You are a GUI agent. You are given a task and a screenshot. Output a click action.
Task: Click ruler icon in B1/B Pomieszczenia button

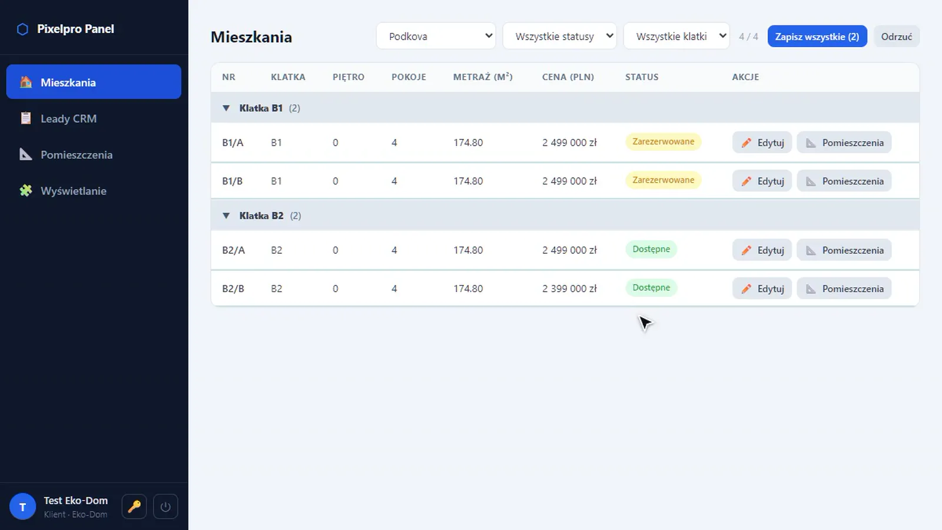(x=811, y=181)
